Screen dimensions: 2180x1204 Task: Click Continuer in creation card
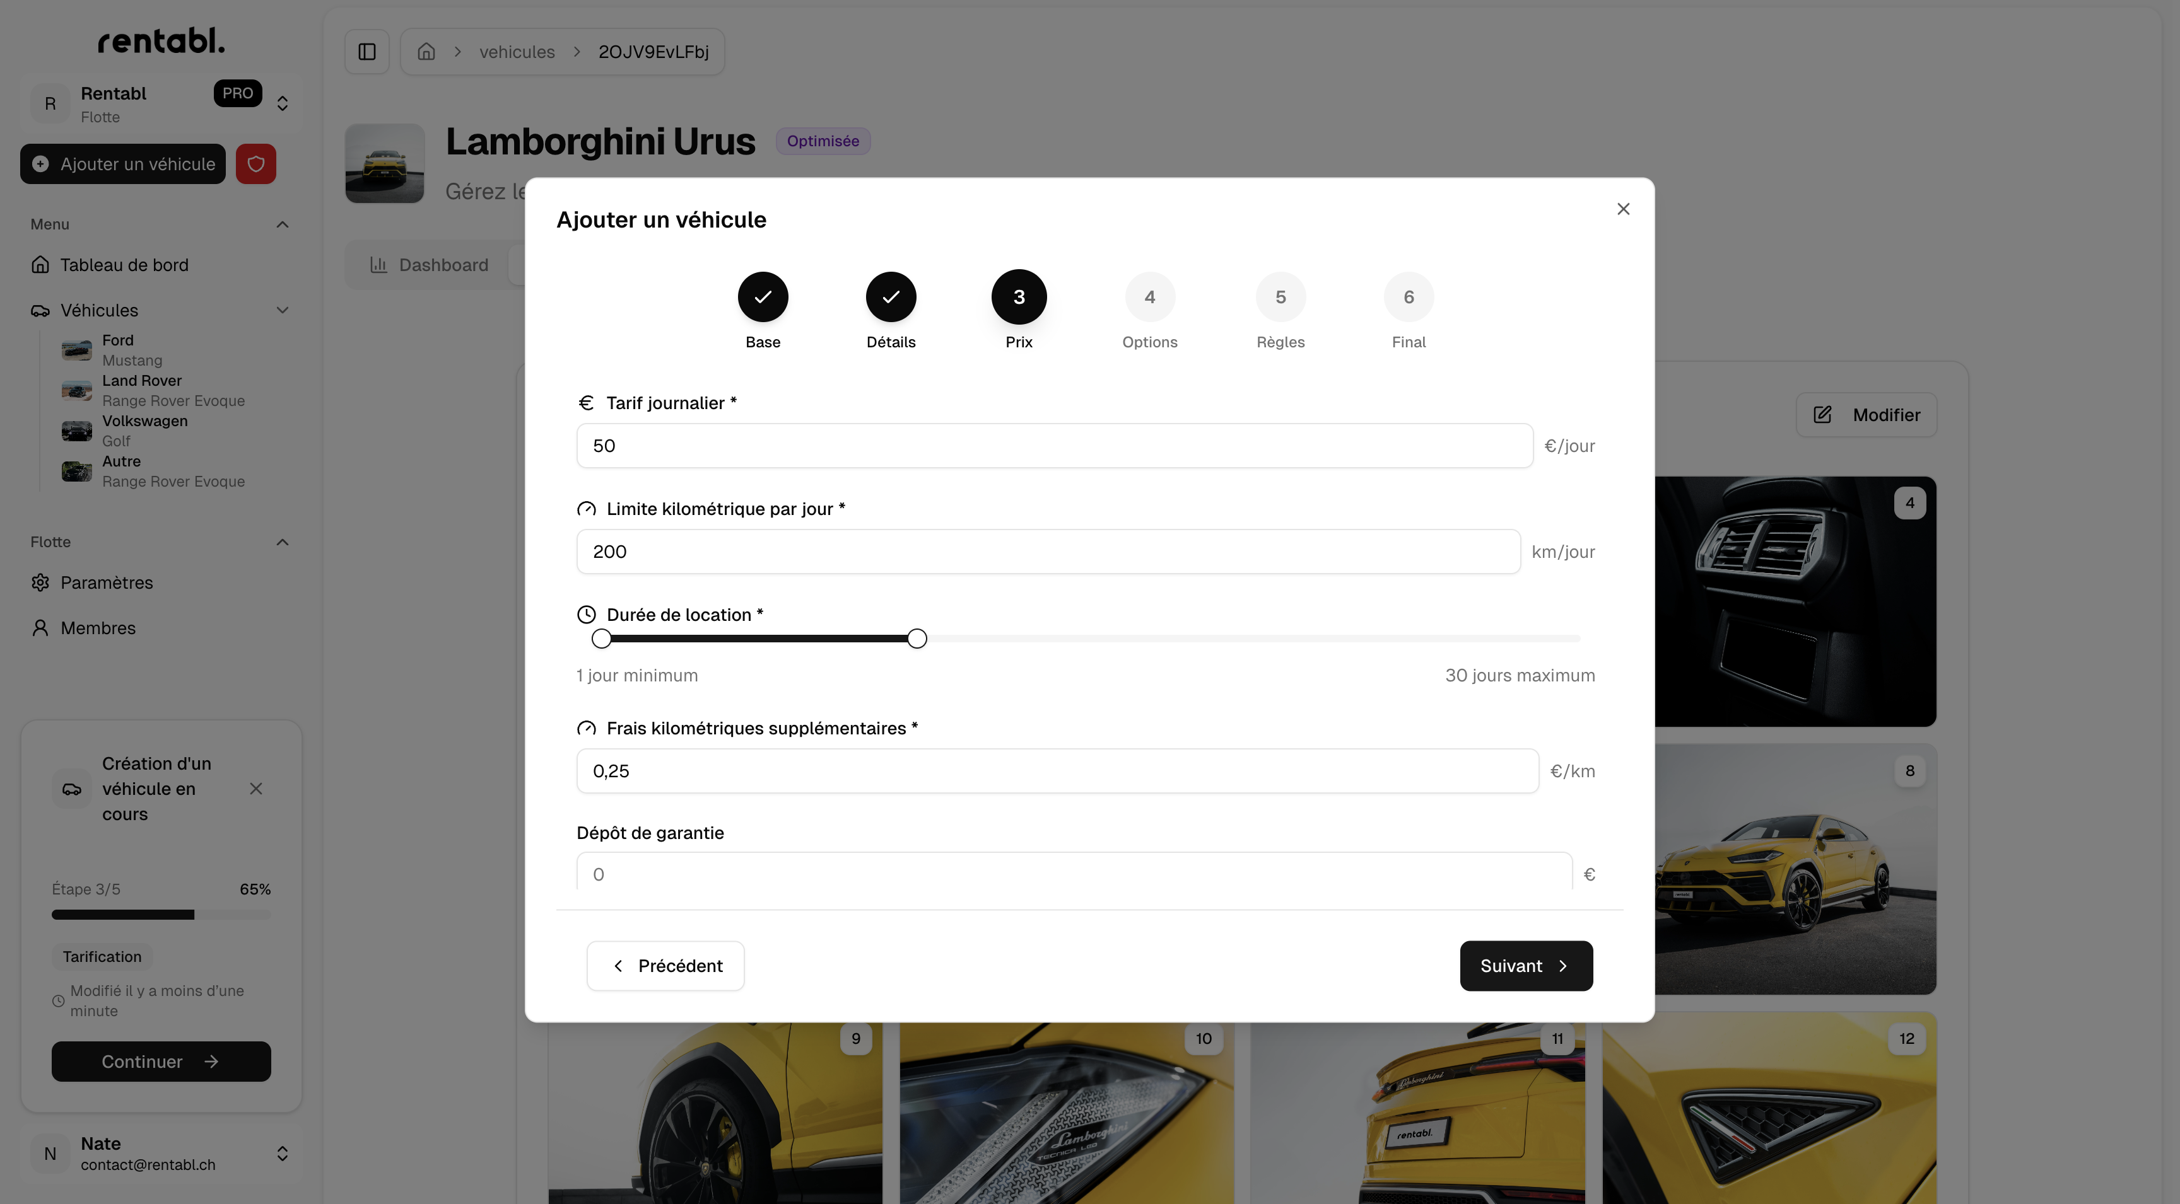click(161, 1061)
